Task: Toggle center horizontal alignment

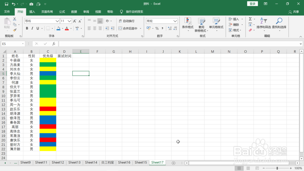Action: coord(95,29)
